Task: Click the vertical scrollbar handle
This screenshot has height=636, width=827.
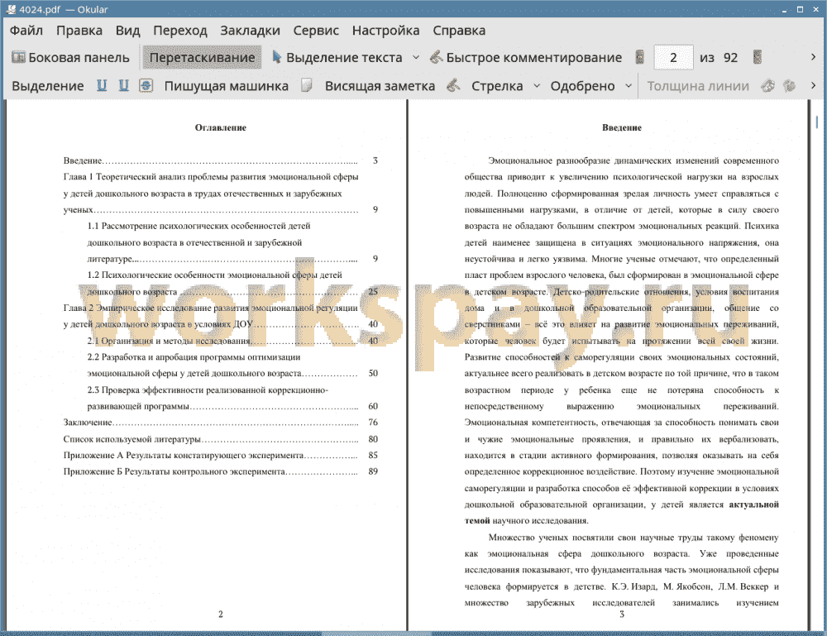Action: 816,122
